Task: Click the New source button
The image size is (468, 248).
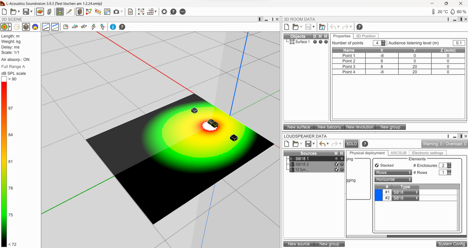Action: (299, 244)
